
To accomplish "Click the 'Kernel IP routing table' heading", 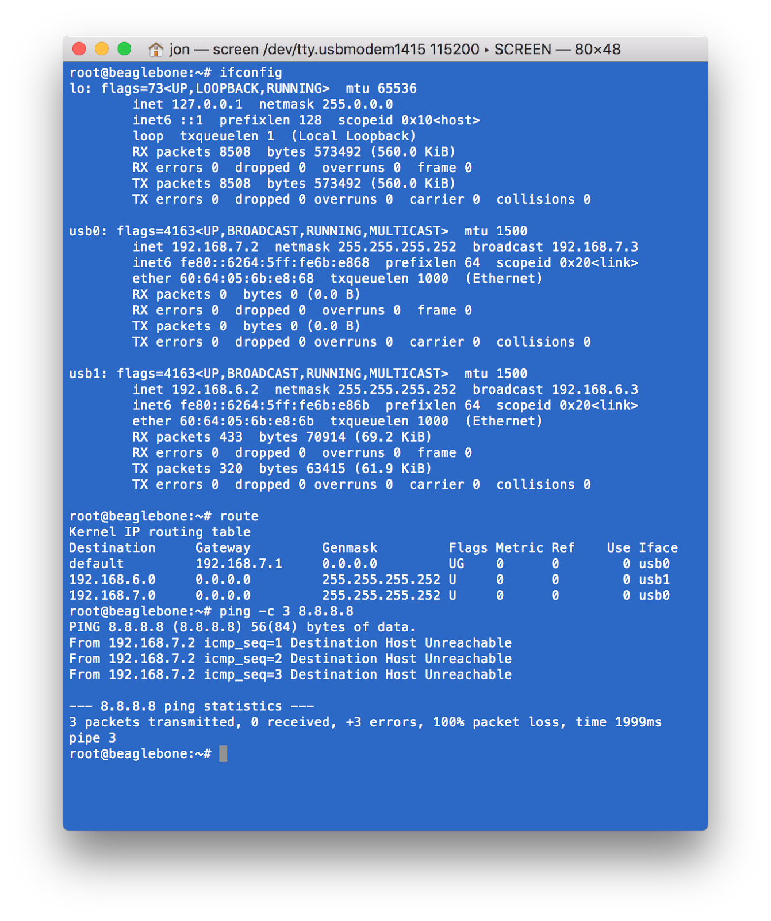I will coord(160,532).
